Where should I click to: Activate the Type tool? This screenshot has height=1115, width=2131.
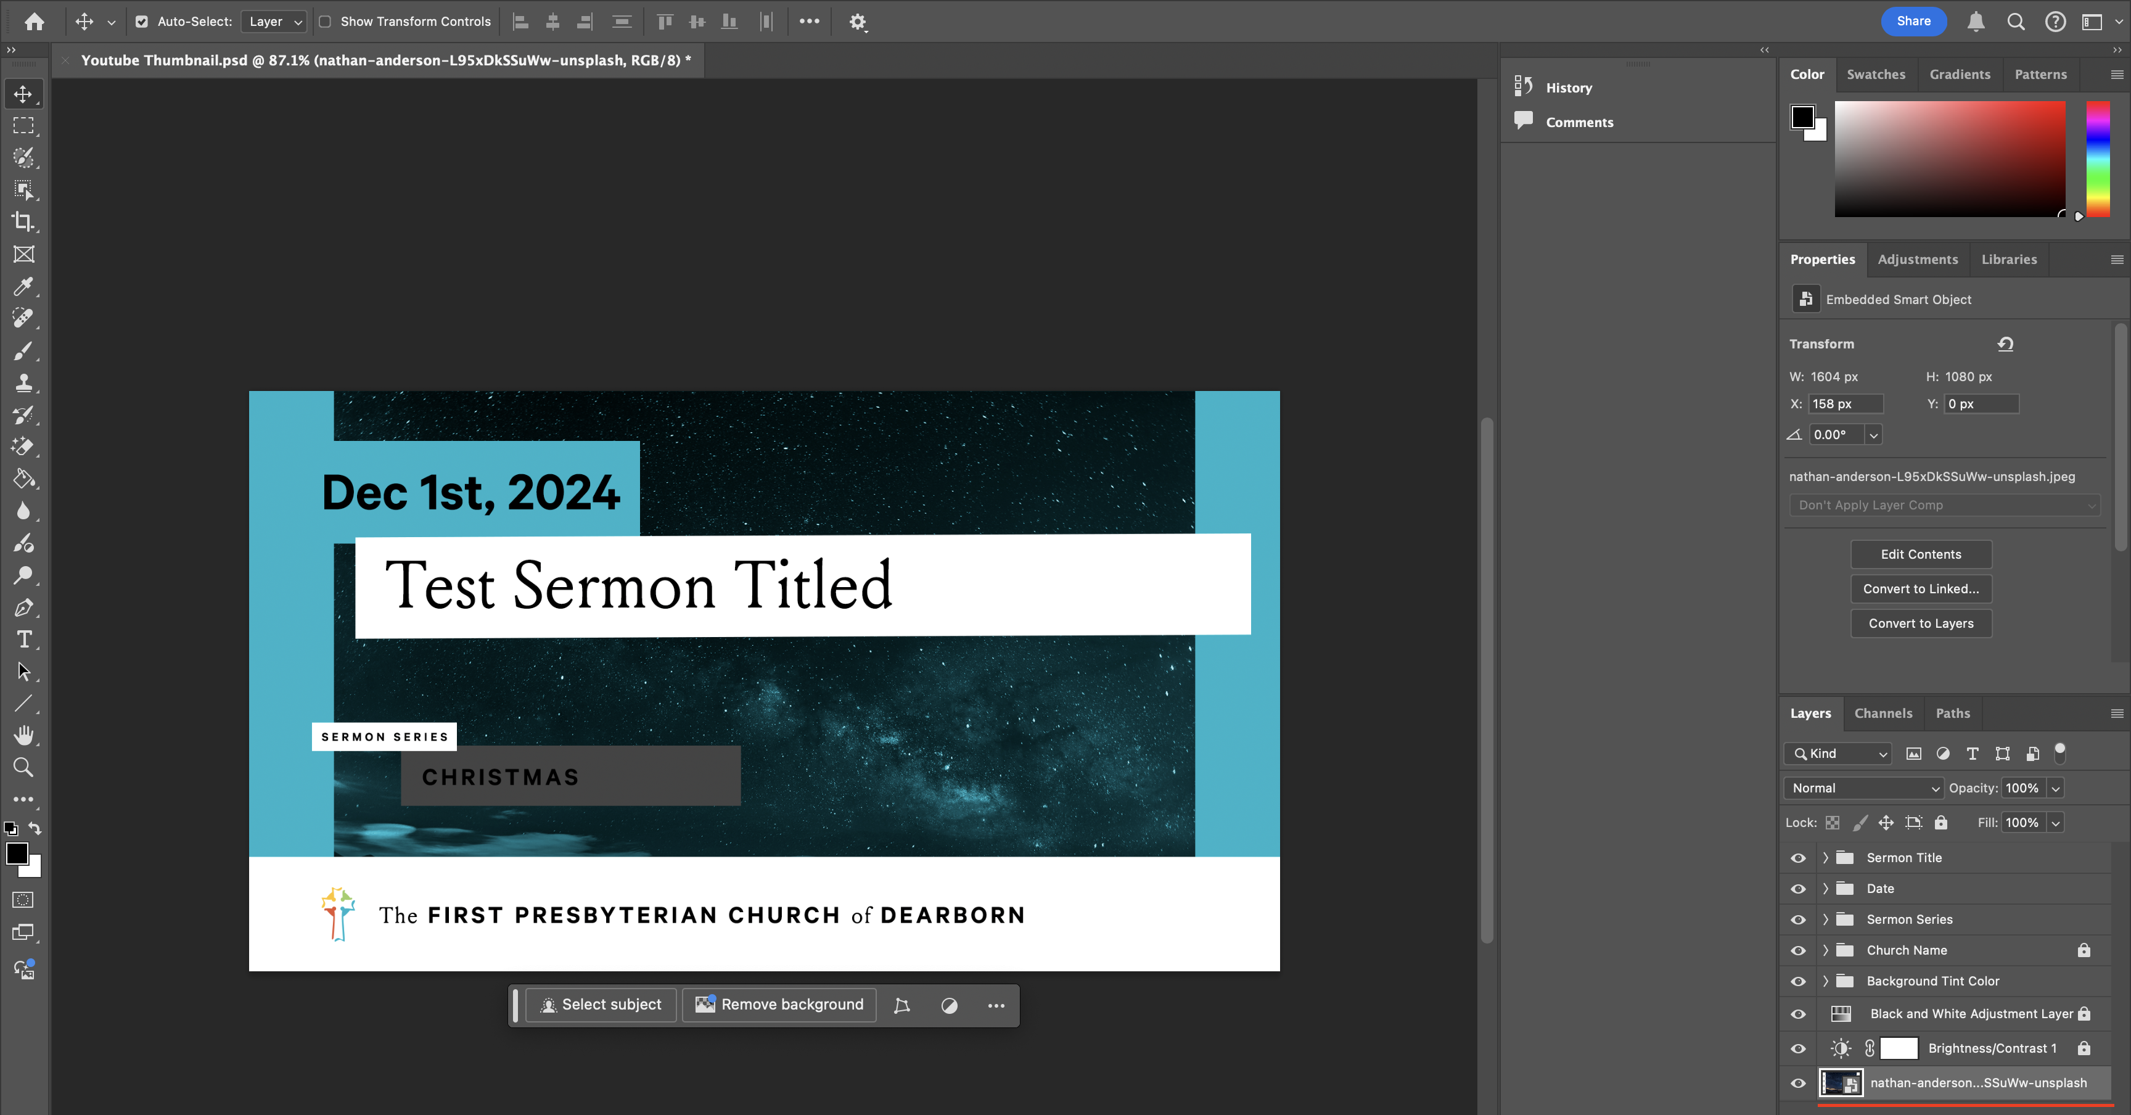click(23, 640)
